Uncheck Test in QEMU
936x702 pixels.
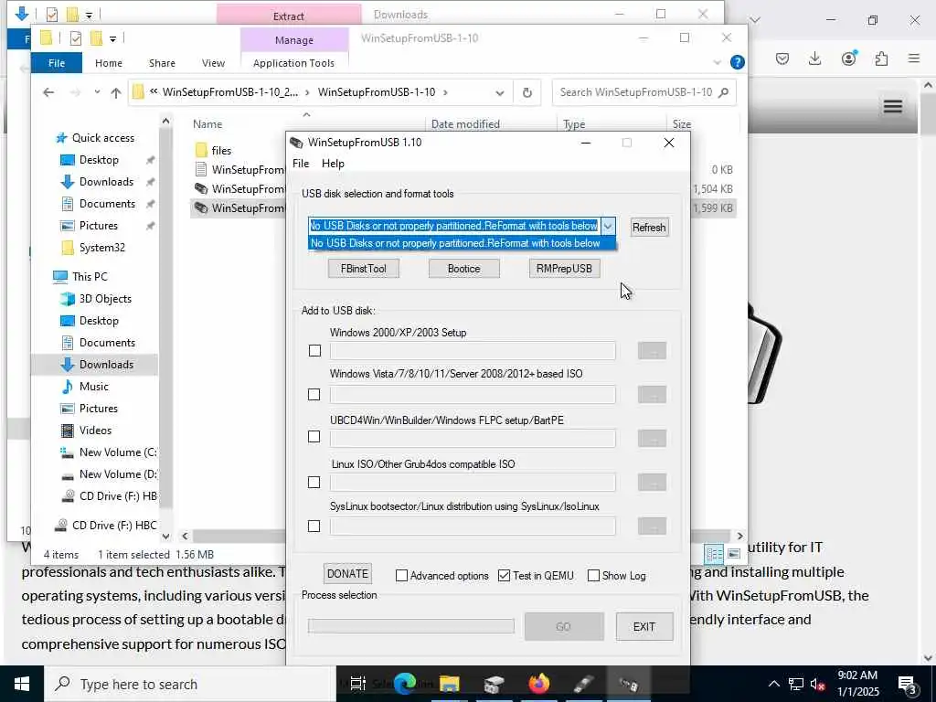click(x=505, y=576)
